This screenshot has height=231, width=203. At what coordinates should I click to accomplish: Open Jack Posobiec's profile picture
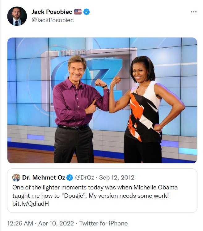coord(17,16)
